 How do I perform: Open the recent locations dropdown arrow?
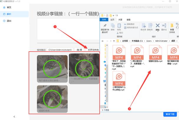tap(111, 41)
